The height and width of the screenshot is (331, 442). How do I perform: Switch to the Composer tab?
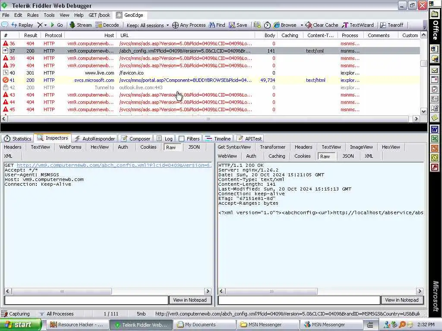point(136,138)
